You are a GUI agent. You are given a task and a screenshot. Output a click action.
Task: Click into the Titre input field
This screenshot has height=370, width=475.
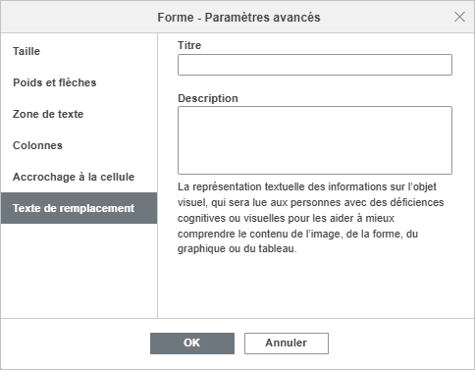pyautogui.click(x=315, y=65)
